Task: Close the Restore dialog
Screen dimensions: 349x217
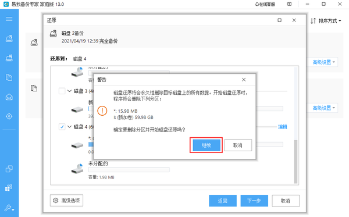Action: [294, 20]
